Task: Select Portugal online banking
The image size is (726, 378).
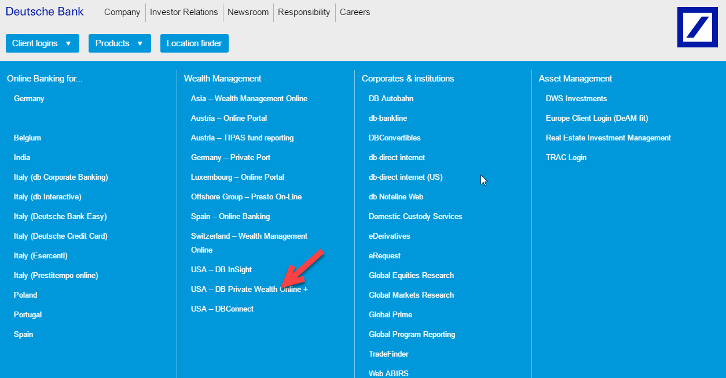Action: click(x=28, y=314)
